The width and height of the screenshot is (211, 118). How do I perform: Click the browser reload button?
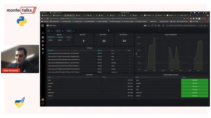[x=47, y=18]
